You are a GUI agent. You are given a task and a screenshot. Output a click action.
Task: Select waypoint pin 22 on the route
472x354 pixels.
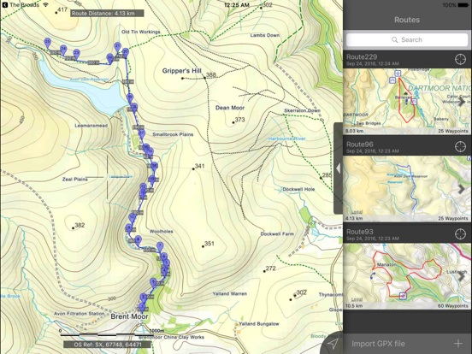tap(109, 59)
